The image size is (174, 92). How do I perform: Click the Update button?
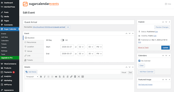165,48
